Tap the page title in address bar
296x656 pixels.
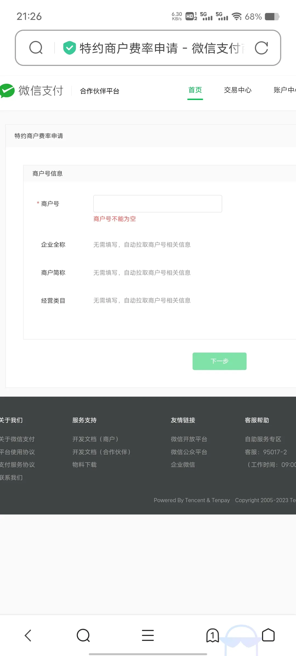click(x=162, y=48)
